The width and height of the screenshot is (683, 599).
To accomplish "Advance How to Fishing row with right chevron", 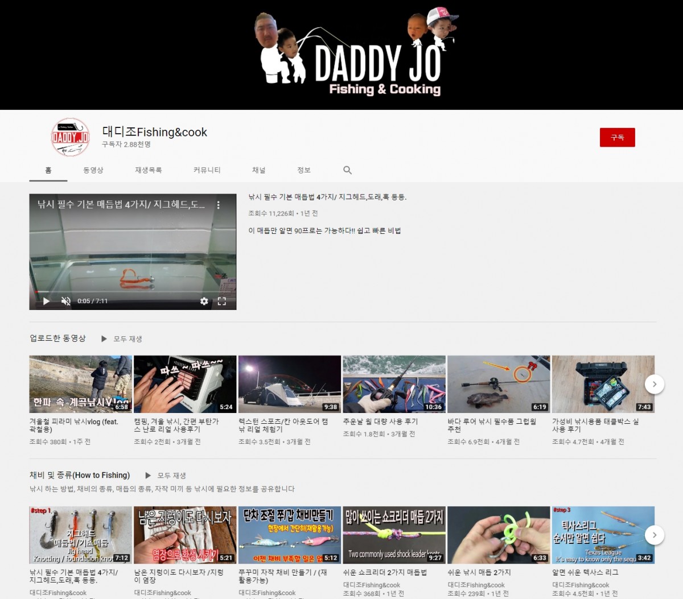I will (654, 535).
